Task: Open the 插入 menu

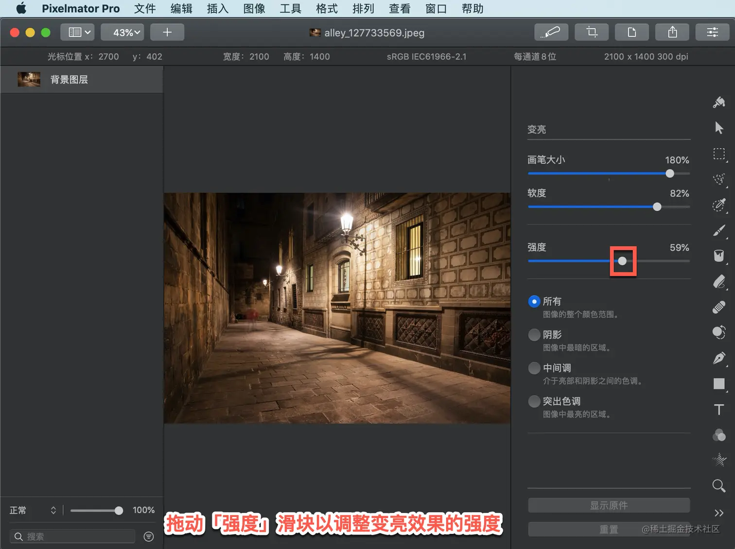Action: (218, 9)
